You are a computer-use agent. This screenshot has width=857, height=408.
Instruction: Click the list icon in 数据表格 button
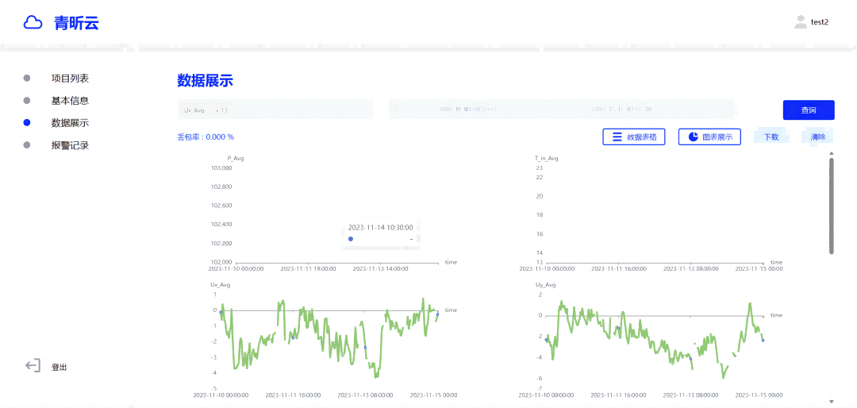pos(616,137)
